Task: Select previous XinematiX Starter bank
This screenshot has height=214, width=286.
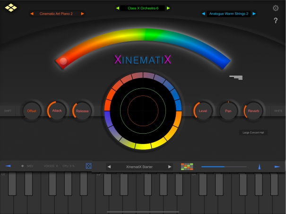Action: click(x=109, y=167)
